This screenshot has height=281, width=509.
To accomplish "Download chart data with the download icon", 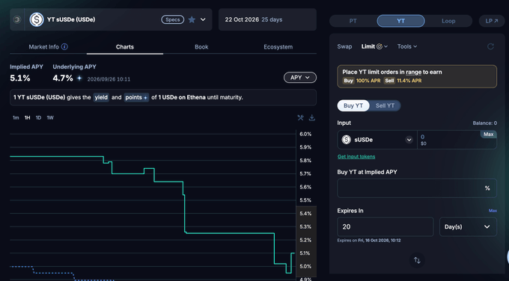I will (x=312, y=117).
